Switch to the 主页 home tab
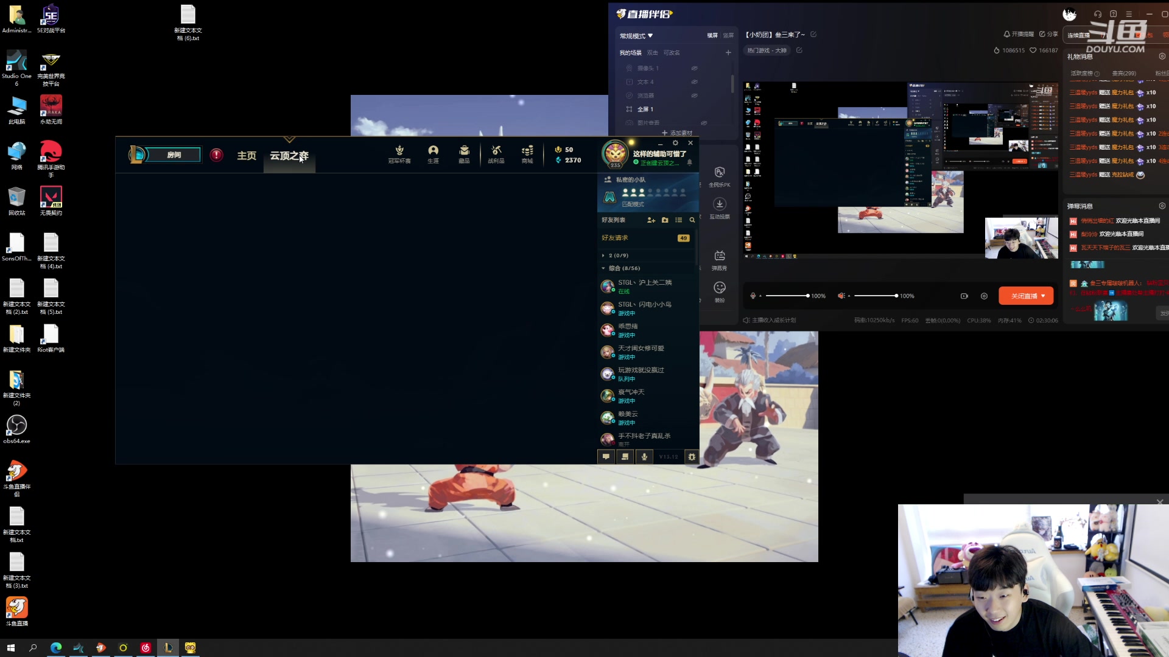This screenshot has width=1169, height=657. click(x=247, y=156)
